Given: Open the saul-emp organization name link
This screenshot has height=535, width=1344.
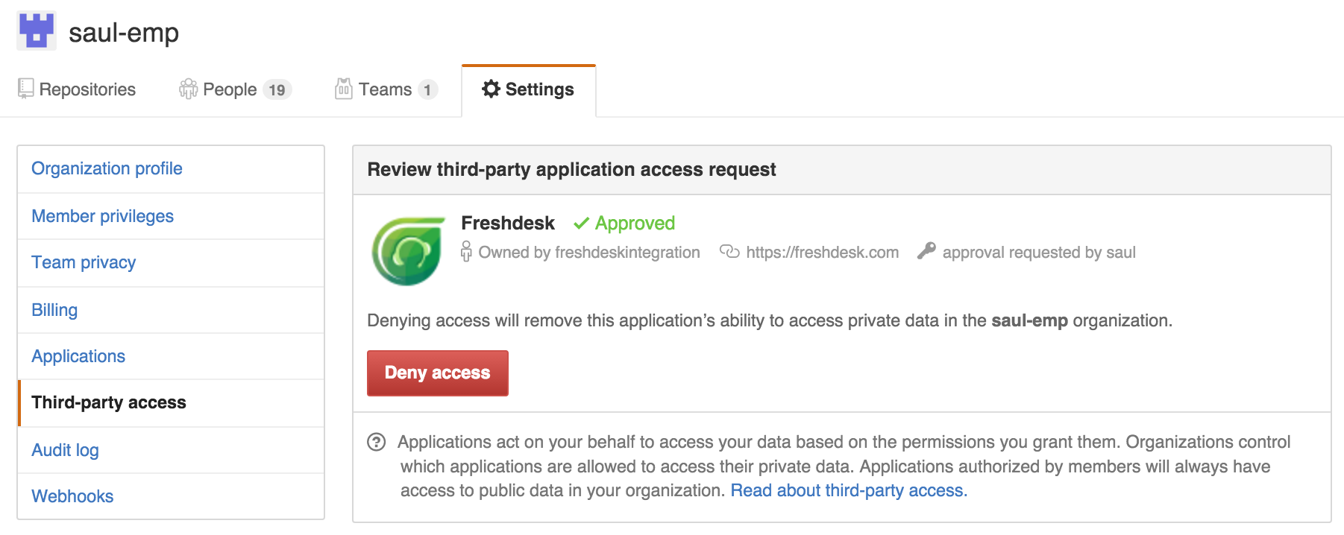Looking at the screenshot, I should 124,33.
